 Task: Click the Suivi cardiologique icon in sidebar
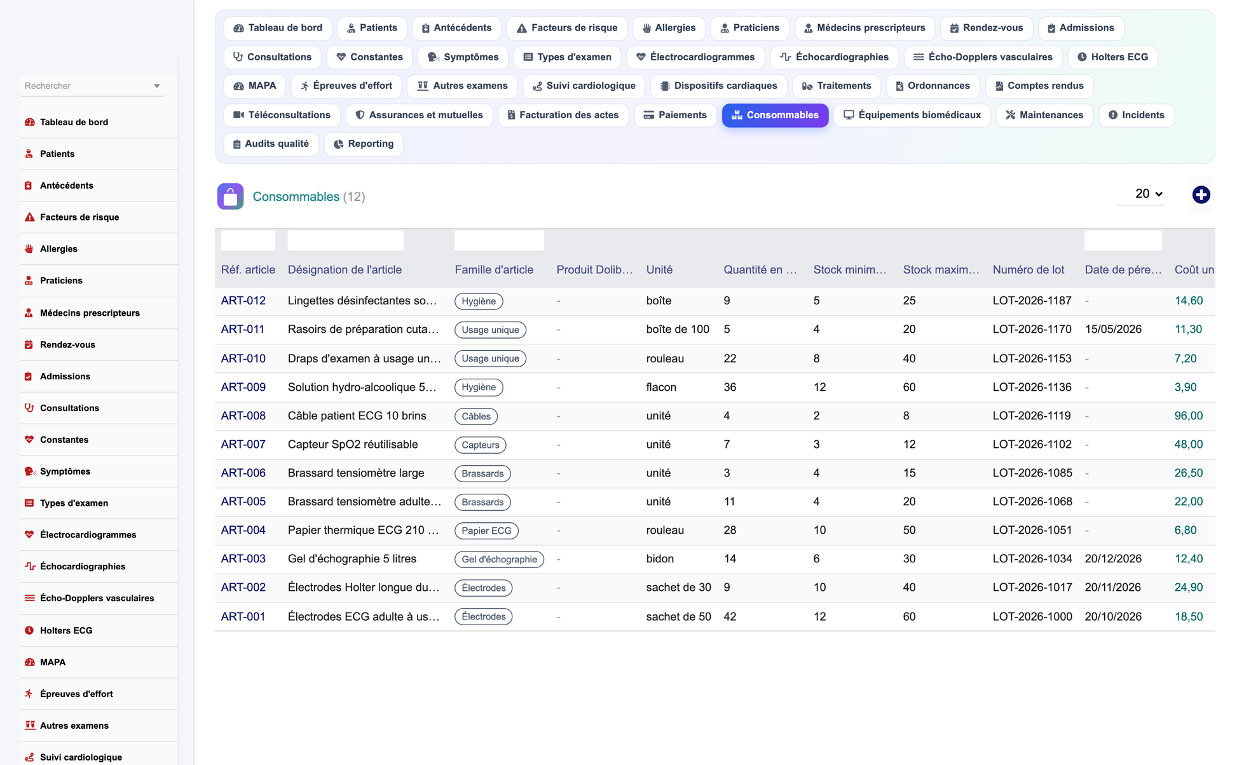[29, 757]
